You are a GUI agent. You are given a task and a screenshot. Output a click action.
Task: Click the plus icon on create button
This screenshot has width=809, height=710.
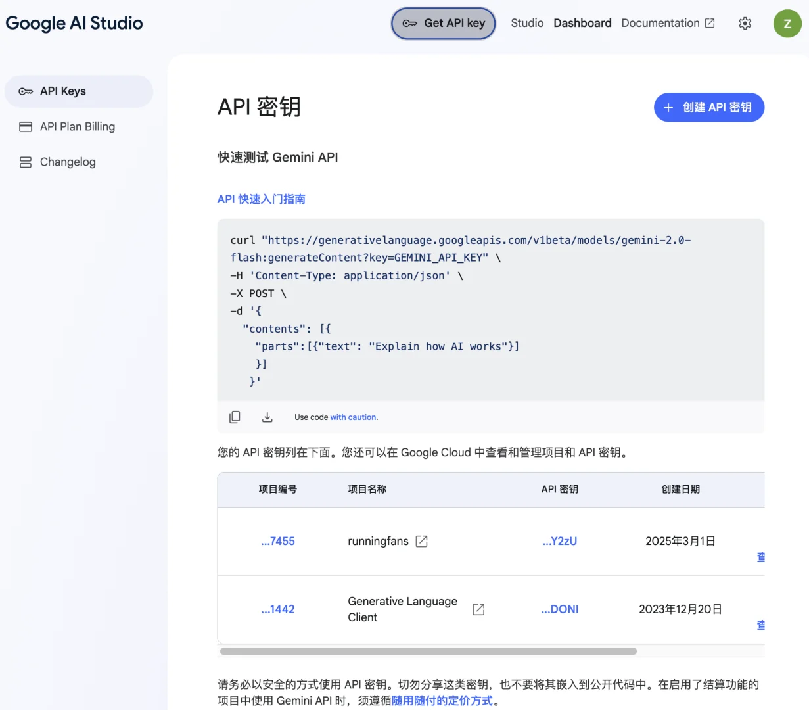(x=668, y=107)
